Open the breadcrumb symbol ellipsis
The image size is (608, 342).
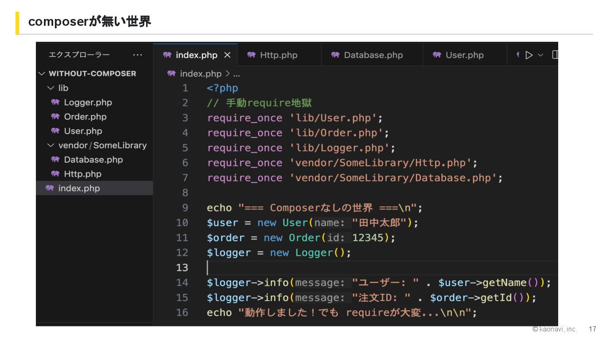(x=236, y=74)
